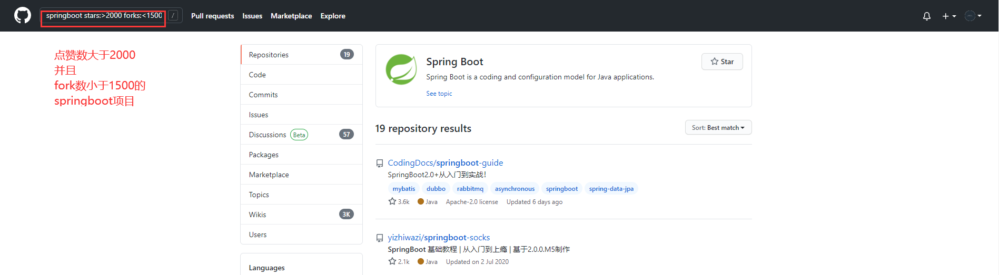Click repository icon beside springboot-socks
Image resolution: width=999 pixels, height=275 pixels.
pyautogui.click(x=380, y=238)
